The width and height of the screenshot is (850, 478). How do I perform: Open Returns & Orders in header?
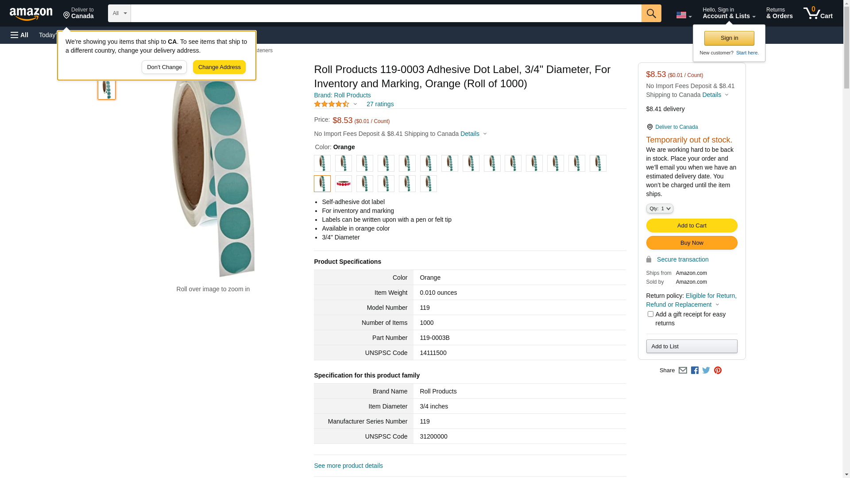point(779,13)
